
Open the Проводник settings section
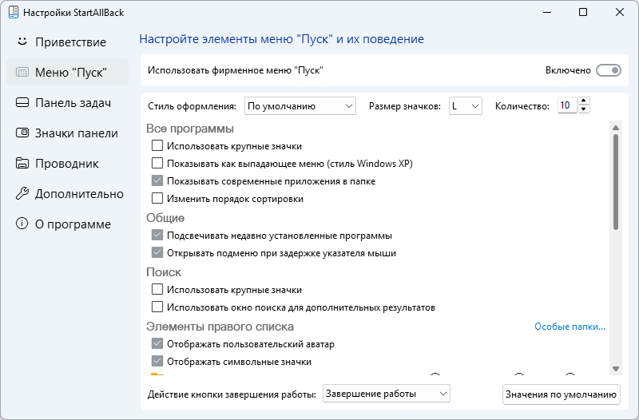[x=66, y=163]
